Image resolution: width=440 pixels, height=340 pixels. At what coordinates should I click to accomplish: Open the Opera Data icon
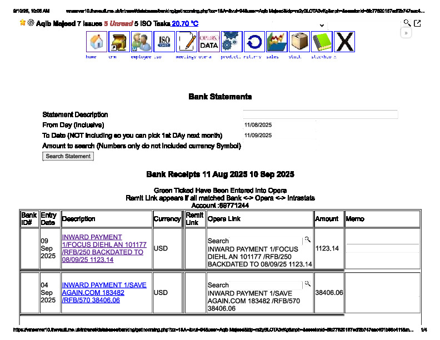pos(209,42)
